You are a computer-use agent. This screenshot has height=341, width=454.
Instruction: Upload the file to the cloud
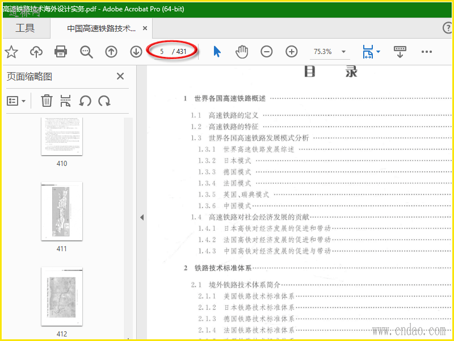pyautogui.click(x=36, y=52)
